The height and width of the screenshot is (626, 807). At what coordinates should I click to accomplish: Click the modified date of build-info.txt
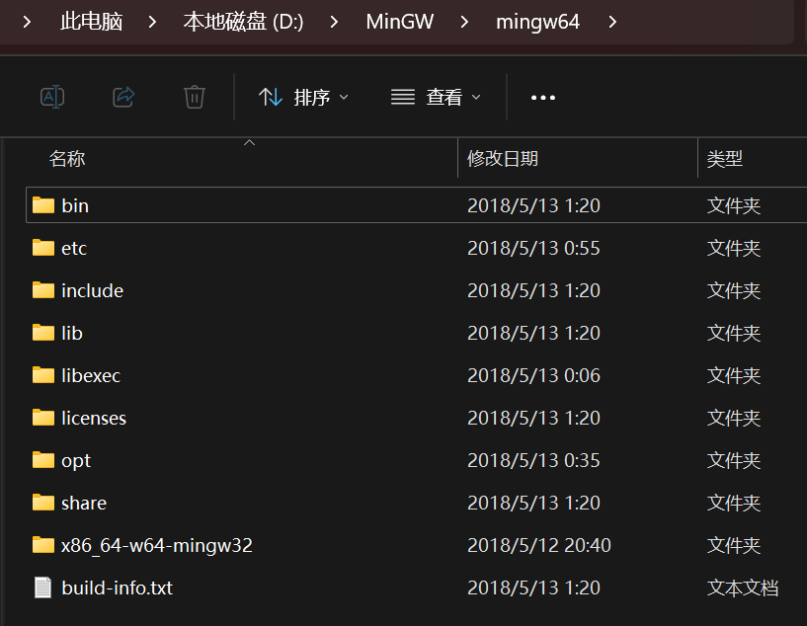[533, 587]
